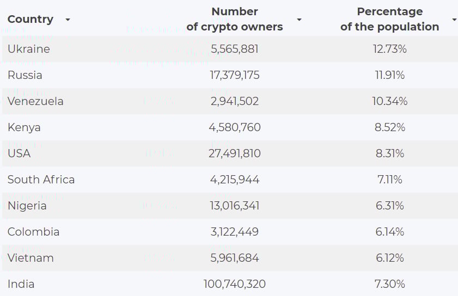Click Russia's 11.91% percentage cell
Viewport: 458px width, 296px height.
click(x=389, y=75)
